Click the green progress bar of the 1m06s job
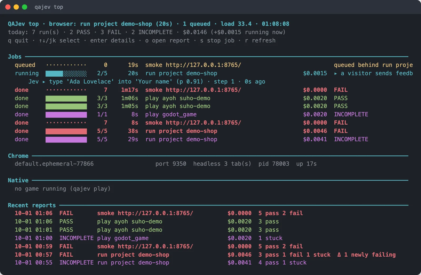Viewport: 421px width, 275px height. point(66,98)
